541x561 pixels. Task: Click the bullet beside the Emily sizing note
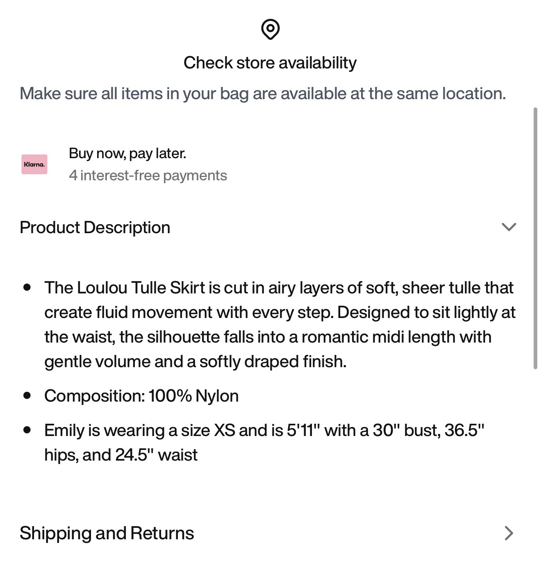click(27, 430)
